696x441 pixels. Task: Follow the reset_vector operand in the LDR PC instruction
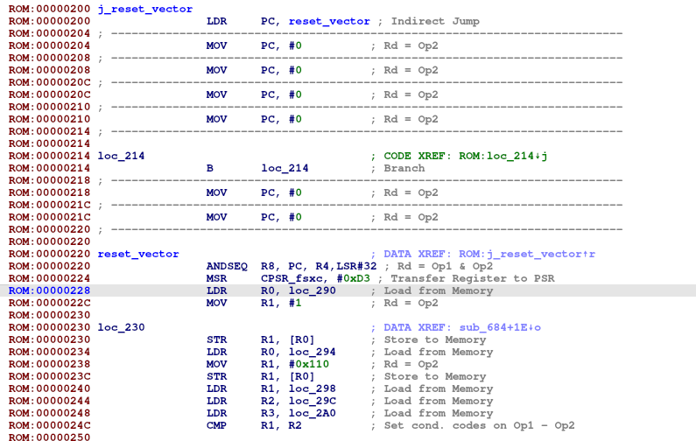pos(324,21)
